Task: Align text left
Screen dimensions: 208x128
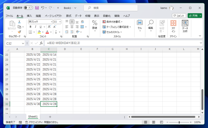Action: coord(67,27)
